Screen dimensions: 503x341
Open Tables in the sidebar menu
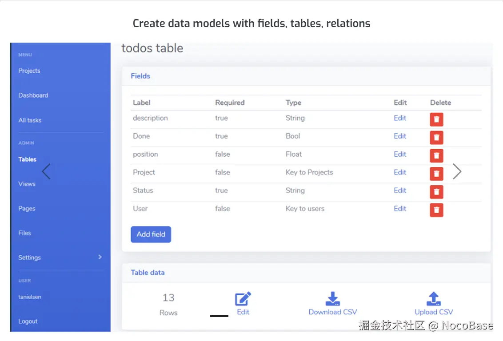[x=28, y=159]
